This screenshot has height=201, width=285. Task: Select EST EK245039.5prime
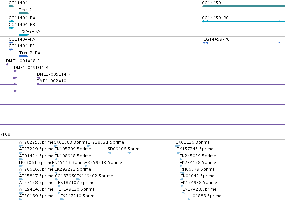(198, 156)
